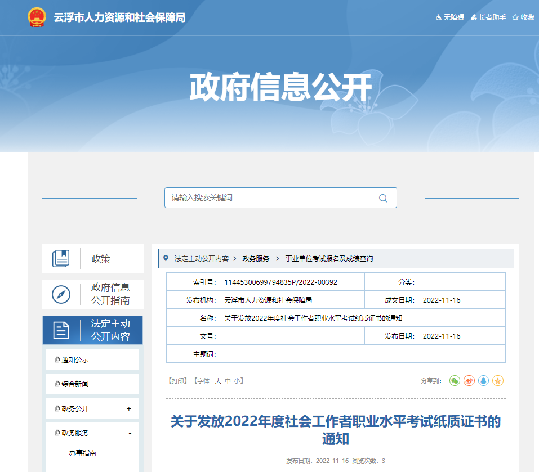Open 通知公示 sidebar item

(x=75, y=359)
